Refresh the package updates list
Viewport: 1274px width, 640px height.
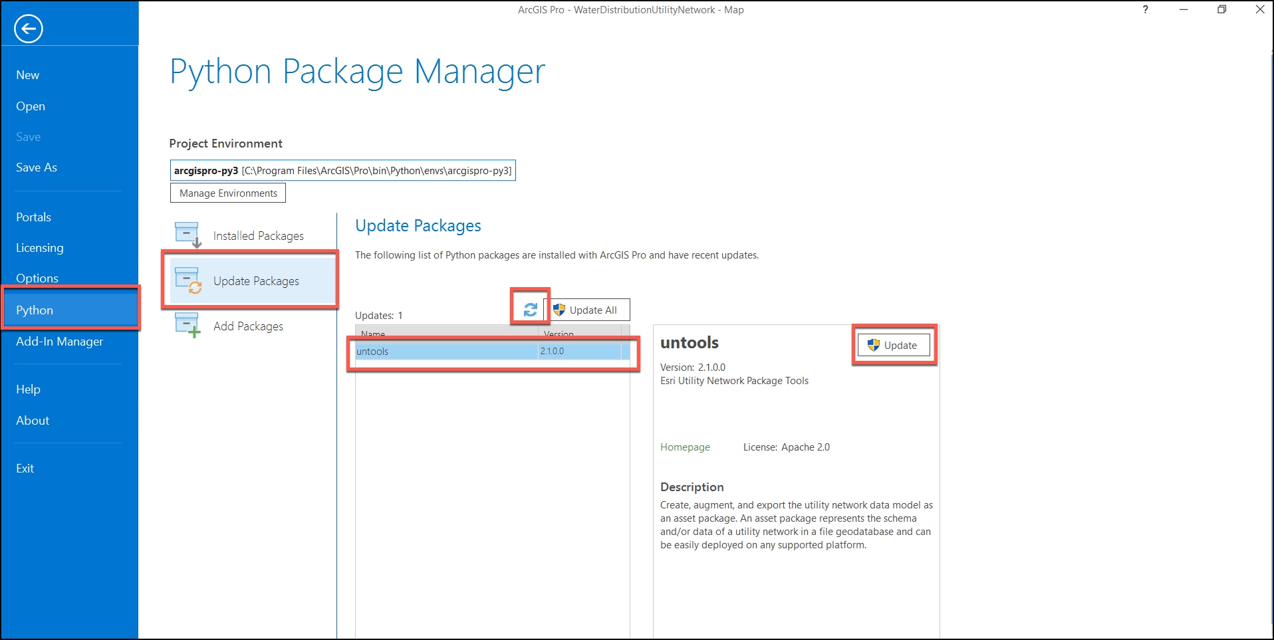coord(530,310)
